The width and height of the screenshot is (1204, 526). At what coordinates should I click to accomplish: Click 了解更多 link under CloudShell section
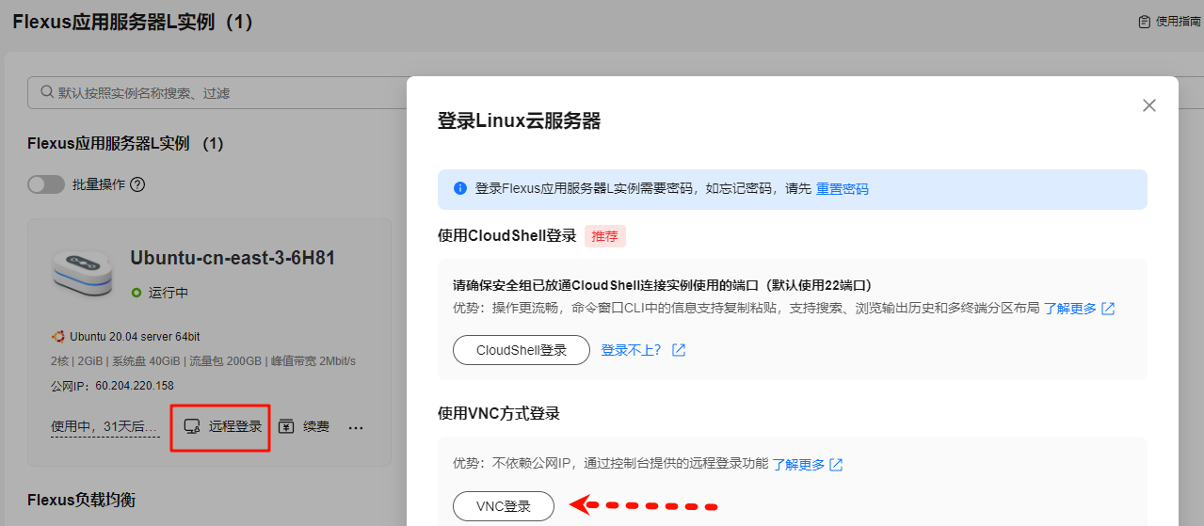[x=1070, y=309]
